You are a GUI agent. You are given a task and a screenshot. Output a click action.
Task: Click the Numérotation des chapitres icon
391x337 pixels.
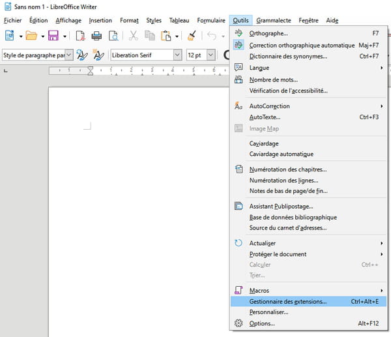239,169
